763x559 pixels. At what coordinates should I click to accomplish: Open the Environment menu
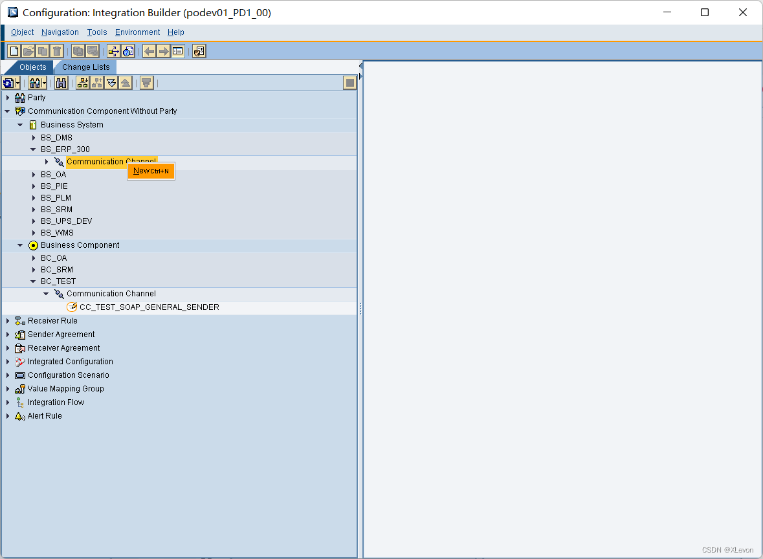137,32
